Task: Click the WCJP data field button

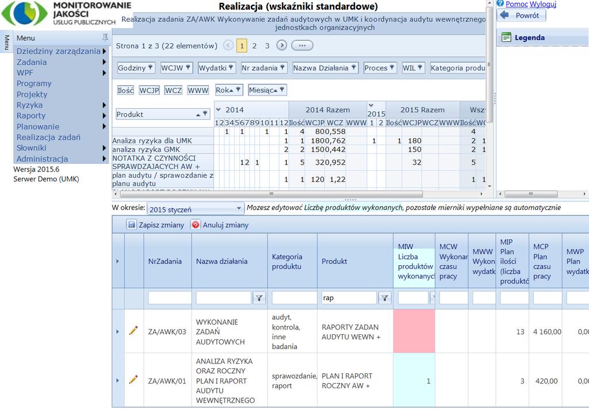Action: (149, 90)
